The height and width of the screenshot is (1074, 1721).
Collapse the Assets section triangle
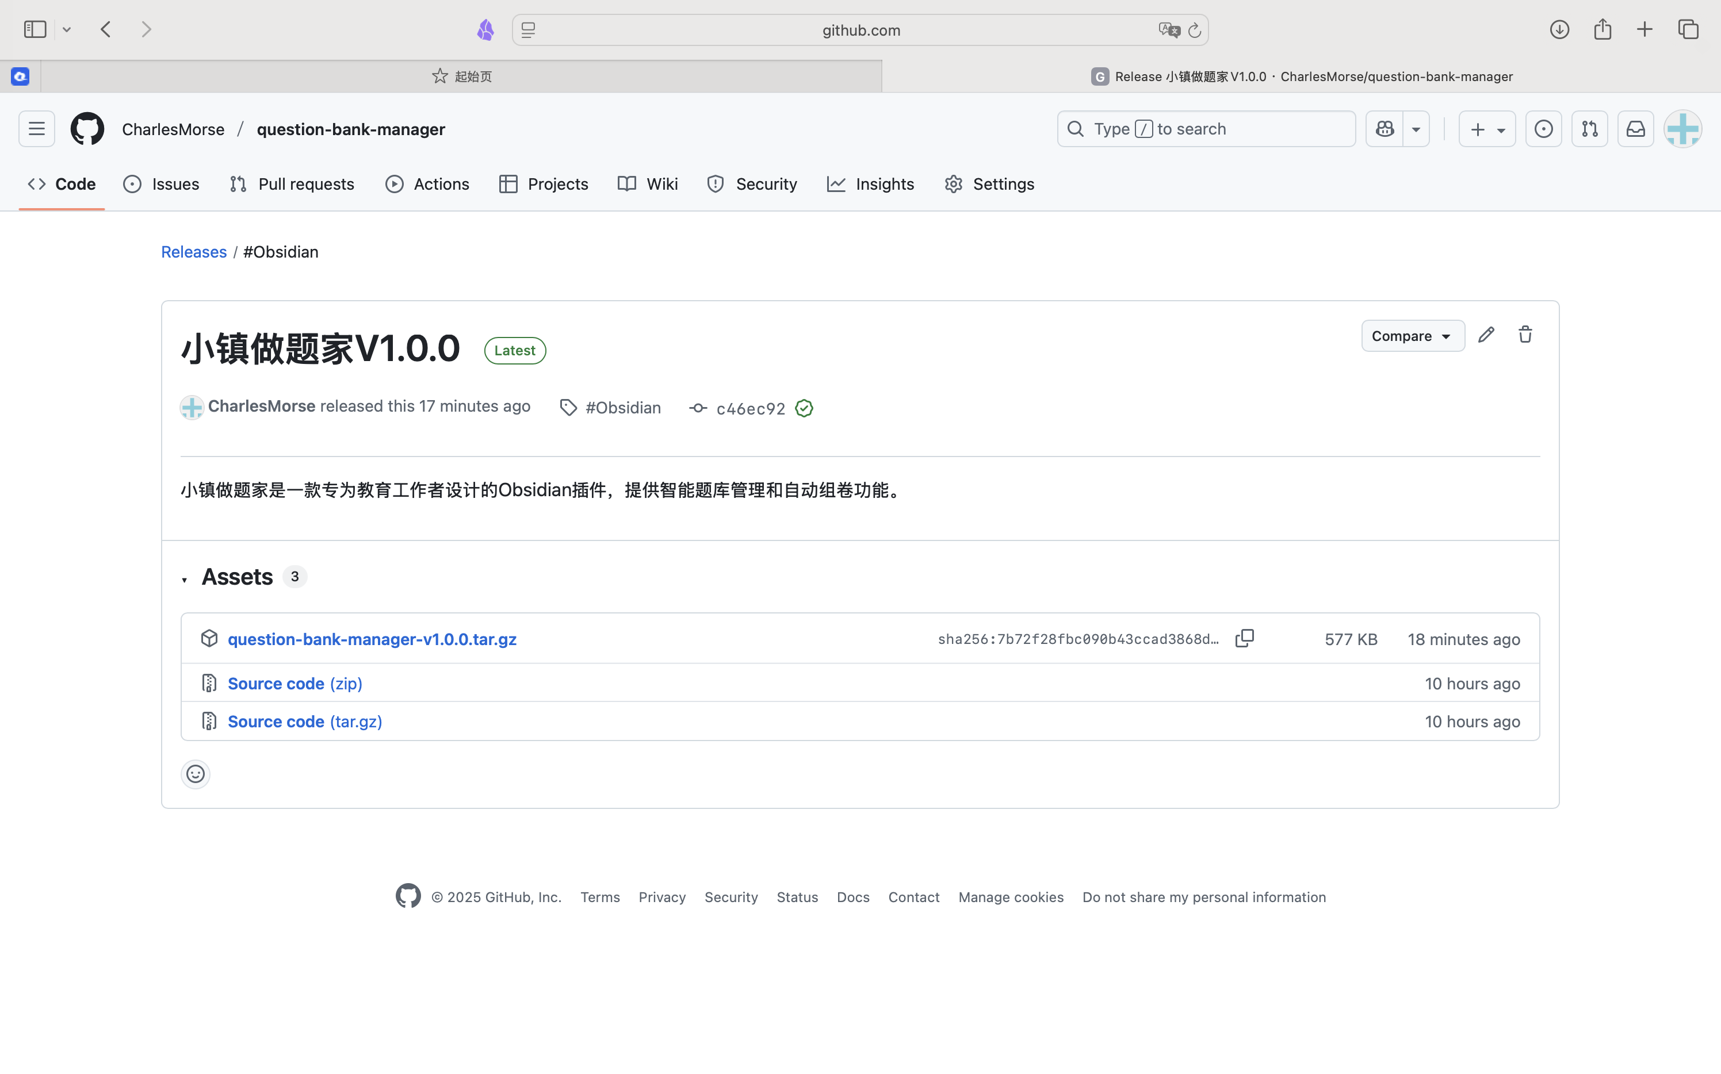(x=185, y=580)
